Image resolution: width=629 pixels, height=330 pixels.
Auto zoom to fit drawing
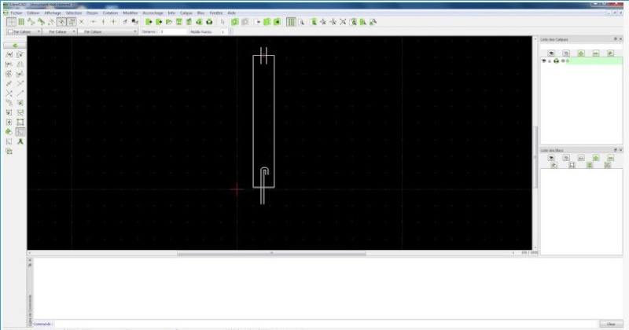coord(343,22)
